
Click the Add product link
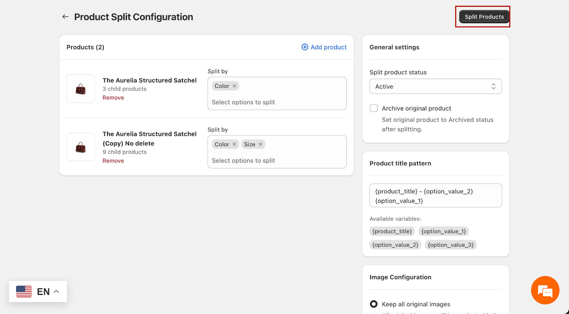(x=328, y=47)
